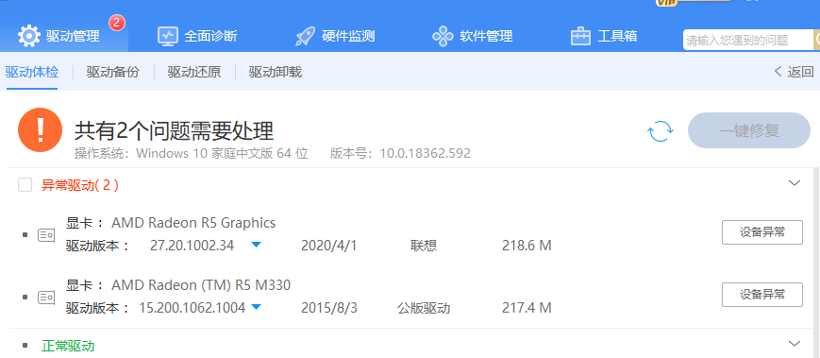Select the 驱动还原 sub-tab

[x=194, y=72]
